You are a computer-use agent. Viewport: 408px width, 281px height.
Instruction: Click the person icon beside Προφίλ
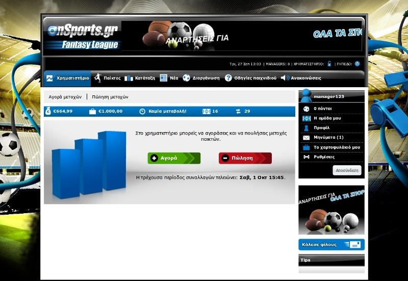tap(307, 128)
